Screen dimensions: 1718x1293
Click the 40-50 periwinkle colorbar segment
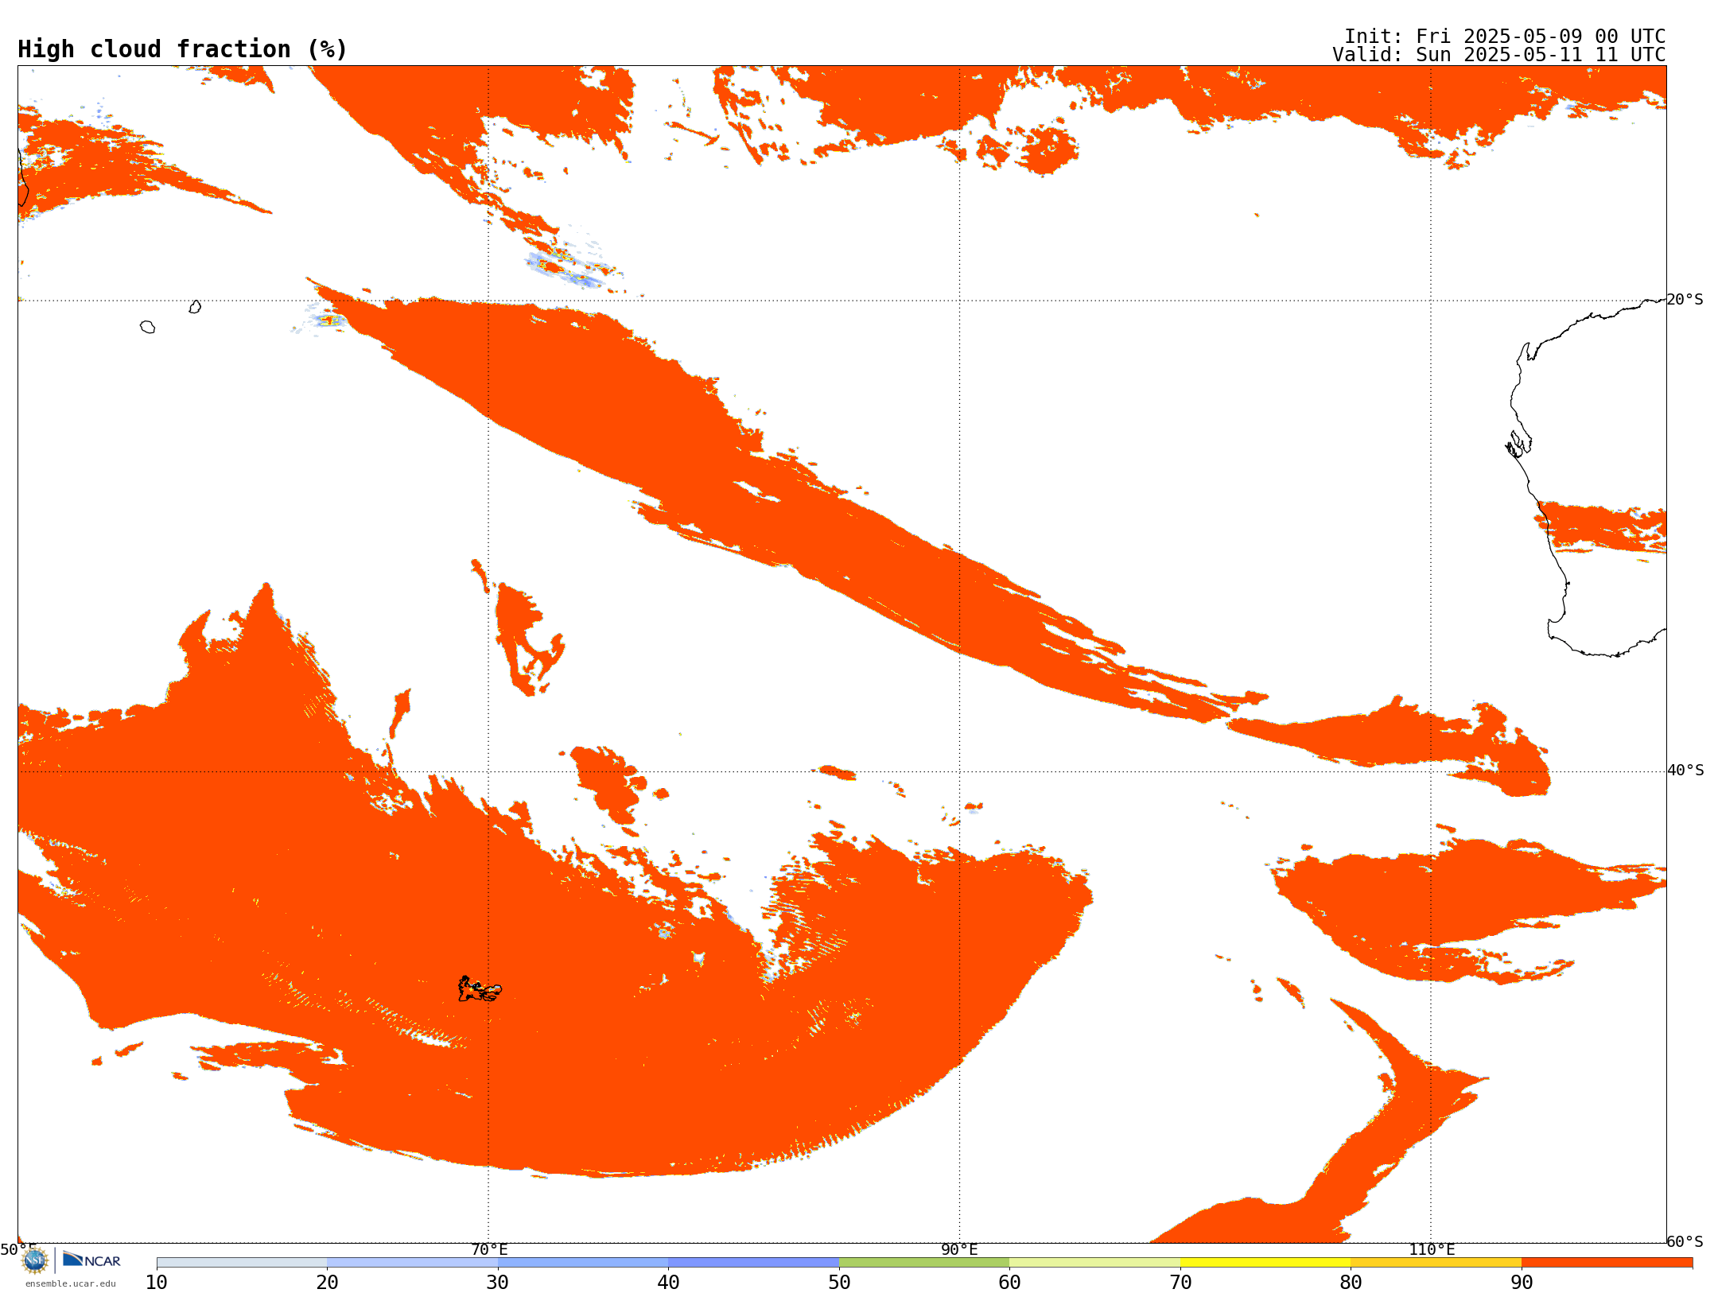tap(754, 1263)
